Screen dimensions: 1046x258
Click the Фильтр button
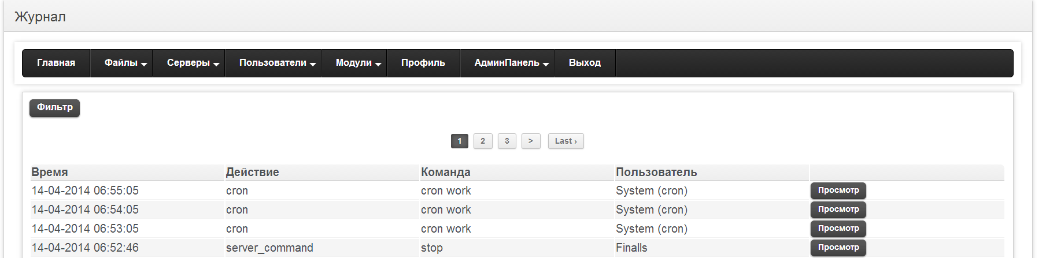(x=55, y=108)
